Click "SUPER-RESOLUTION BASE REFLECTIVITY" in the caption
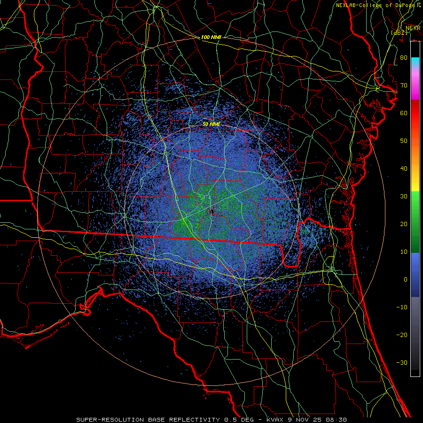Screen dimensions: 423x423 pos(148,420)
